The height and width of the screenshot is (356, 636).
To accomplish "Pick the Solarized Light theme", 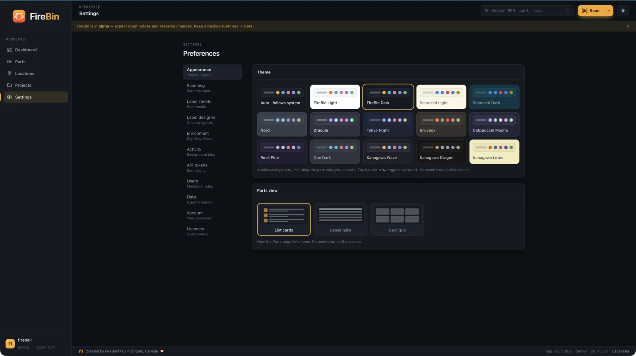I will (441, 97).
